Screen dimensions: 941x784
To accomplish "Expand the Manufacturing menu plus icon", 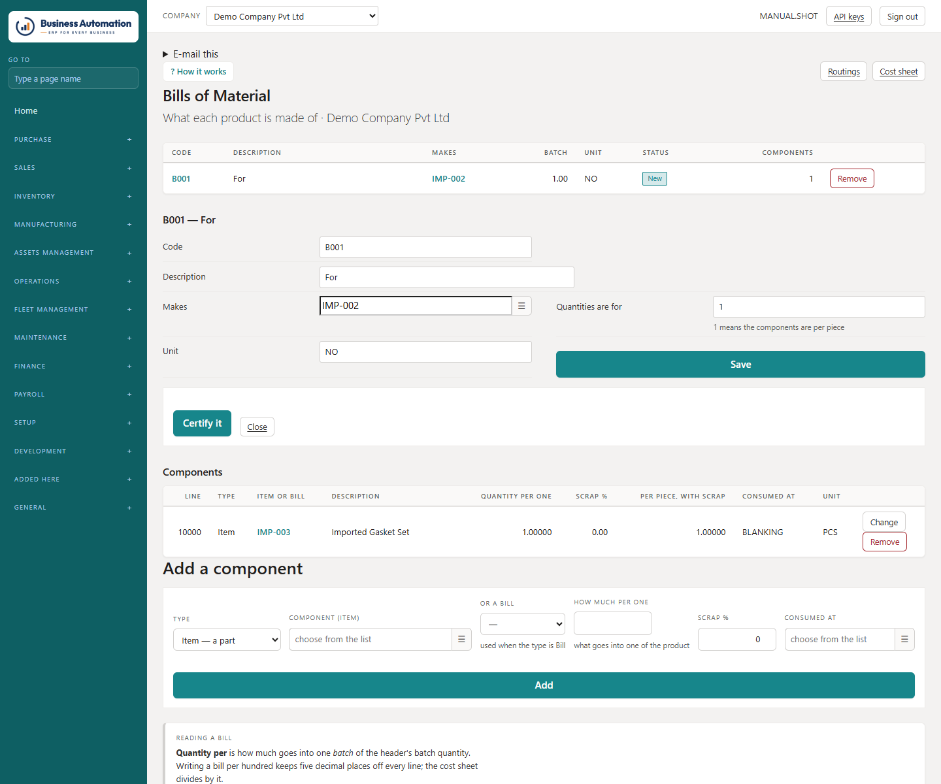I will tap(129, 225).
